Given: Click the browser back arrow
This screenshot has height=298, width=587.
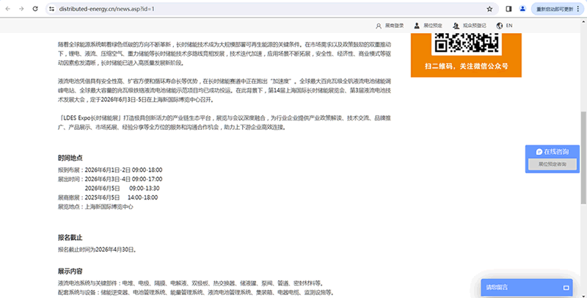Looking at the screenshot, I should (9, 9).
